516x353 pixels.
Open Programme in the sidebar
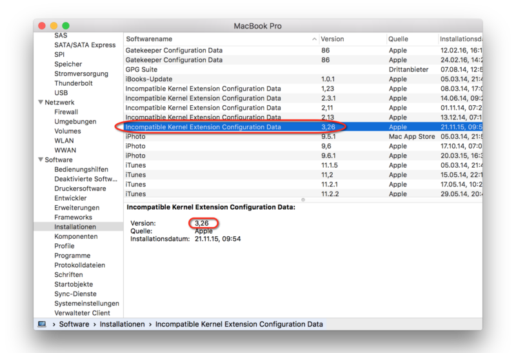tap(72, 255)
